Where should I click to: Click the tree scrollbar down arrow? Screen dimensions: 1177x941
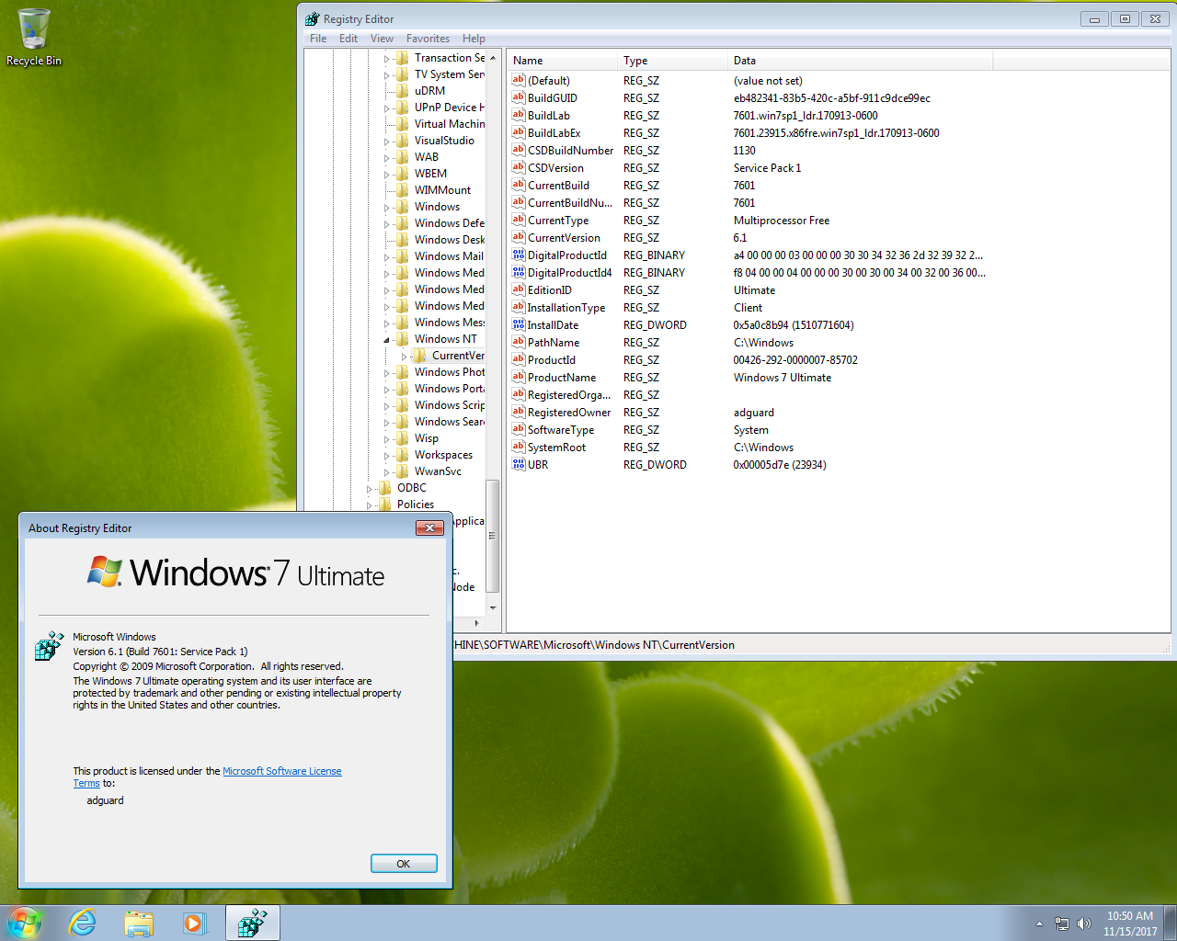[x=493, y=607]
